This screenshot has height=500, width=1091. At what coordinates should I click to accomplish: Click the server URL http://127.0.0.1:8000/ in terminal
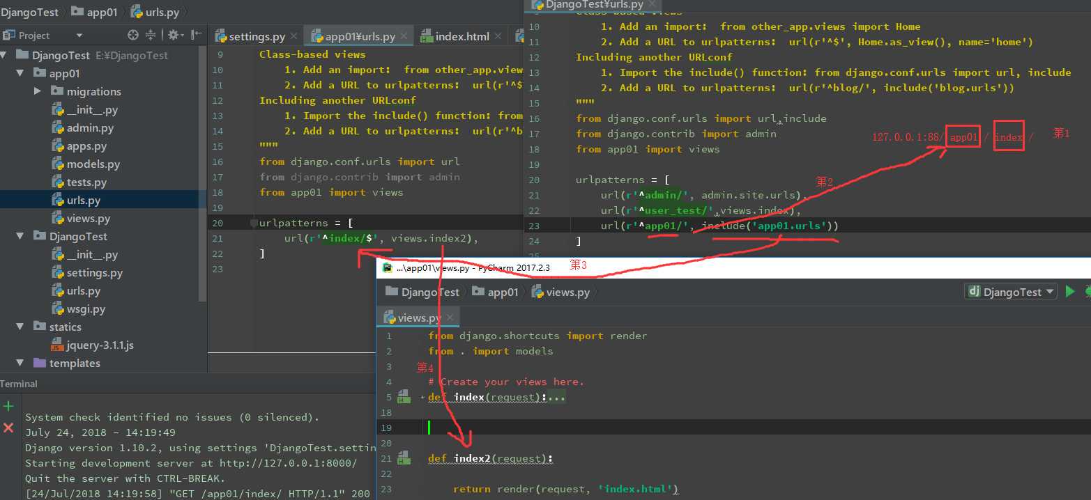[x=288, y=463]
